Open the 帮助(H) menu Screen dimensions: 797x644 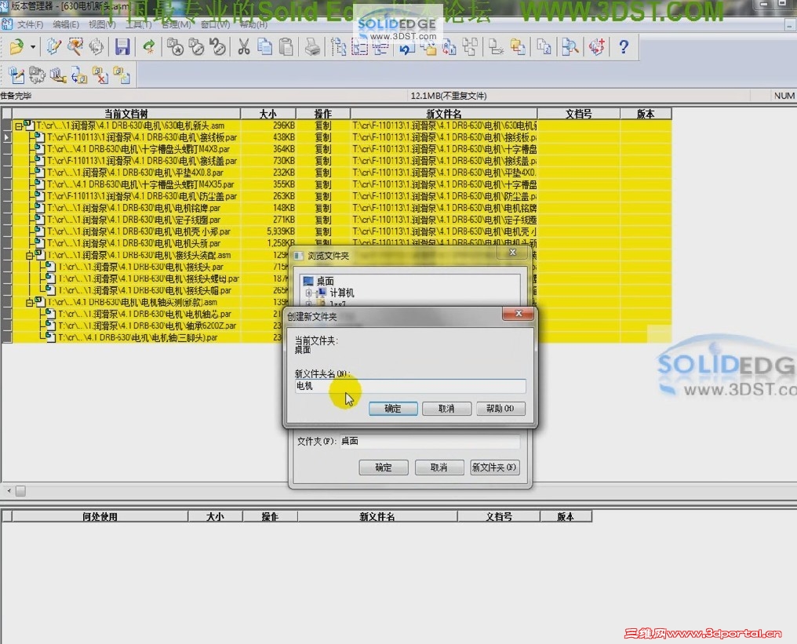click(253, 24)
